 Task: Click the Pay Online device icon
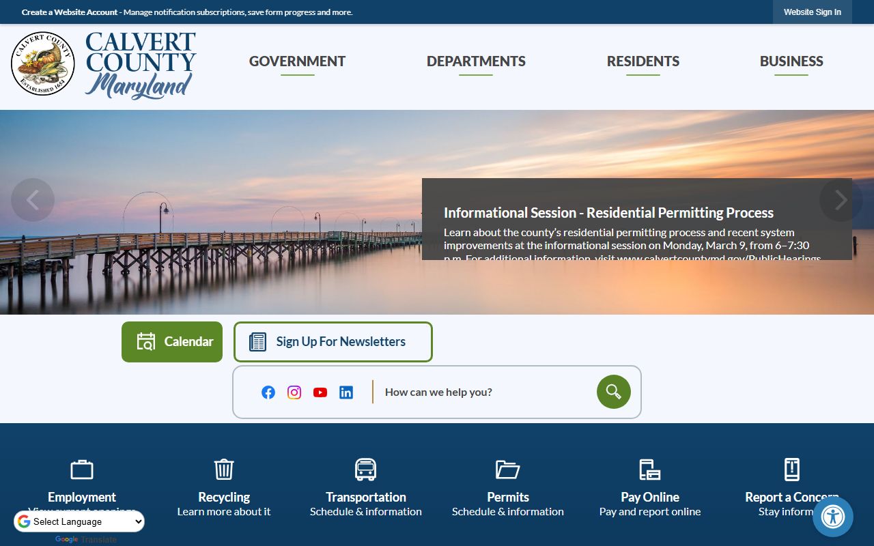click(x=650, y=470)
